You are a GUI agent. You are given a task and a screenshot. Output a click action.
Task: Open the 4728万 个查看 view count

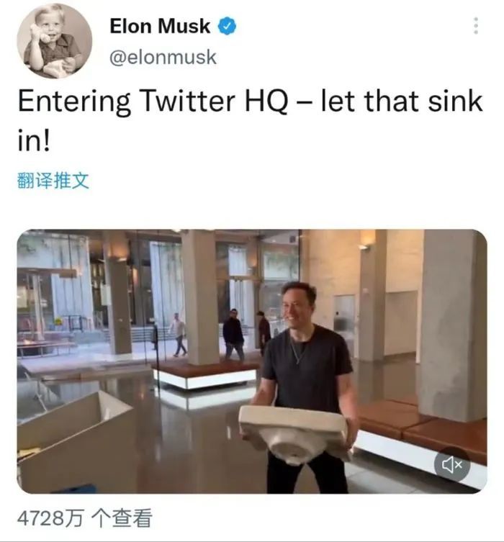coord(85,518)
